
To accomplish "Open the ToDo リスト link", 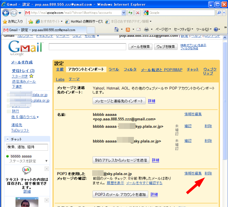I will (x=20, y=131).
